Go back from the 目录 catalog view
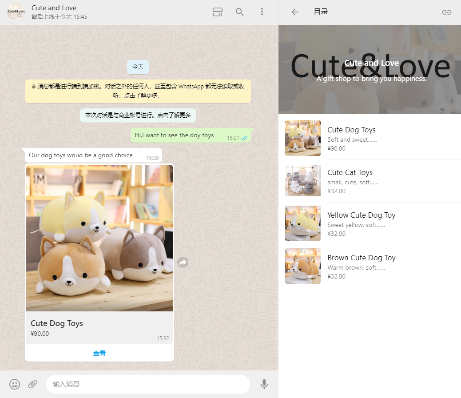 click(x=294, y=12)
